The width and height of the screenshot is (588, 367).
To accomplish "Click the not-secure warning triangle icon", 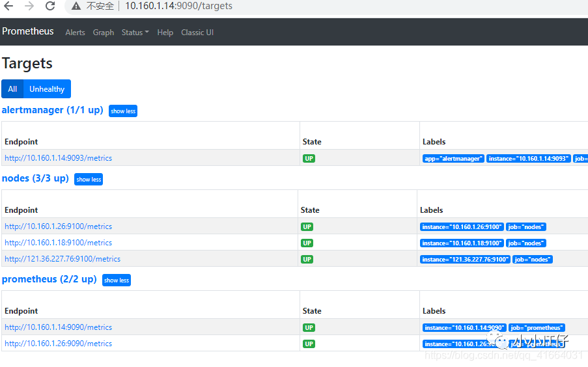I will tap(76, 6).
